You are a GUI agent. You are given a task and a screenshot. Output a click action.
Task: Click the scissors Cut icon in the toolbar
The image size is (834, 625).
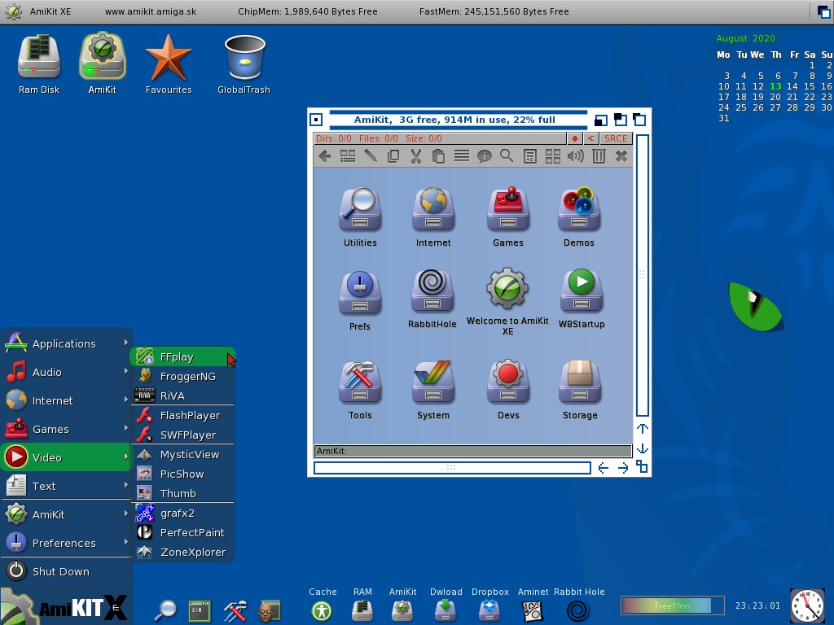point(415,156)
